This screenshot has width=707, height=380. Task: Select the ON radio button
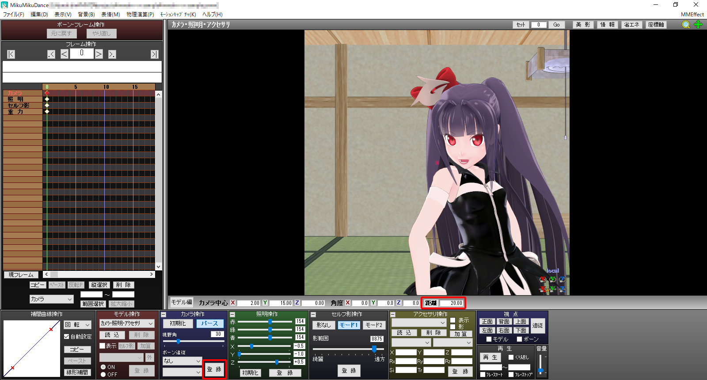(103, 367)
